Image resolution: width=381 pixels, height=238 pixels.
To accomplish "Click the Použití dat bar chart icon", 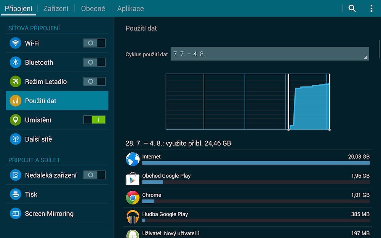I will point(15,100).
